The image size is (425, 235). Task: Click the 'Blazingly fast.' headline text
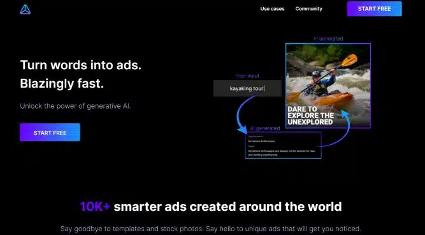(62, 83)
